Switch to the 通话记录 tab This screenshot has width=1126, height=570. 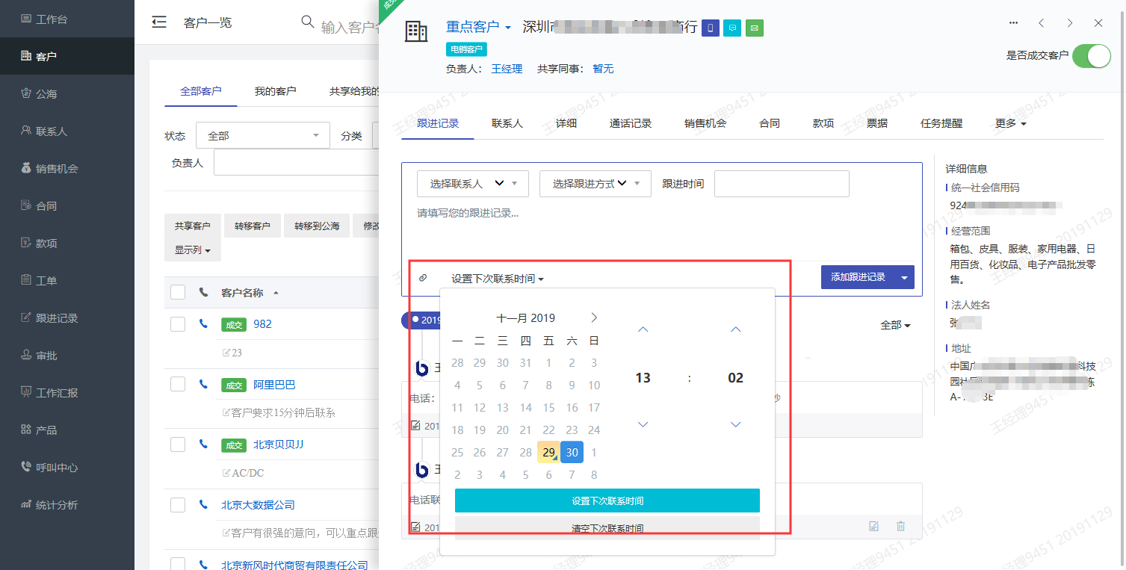click(630, 123)
